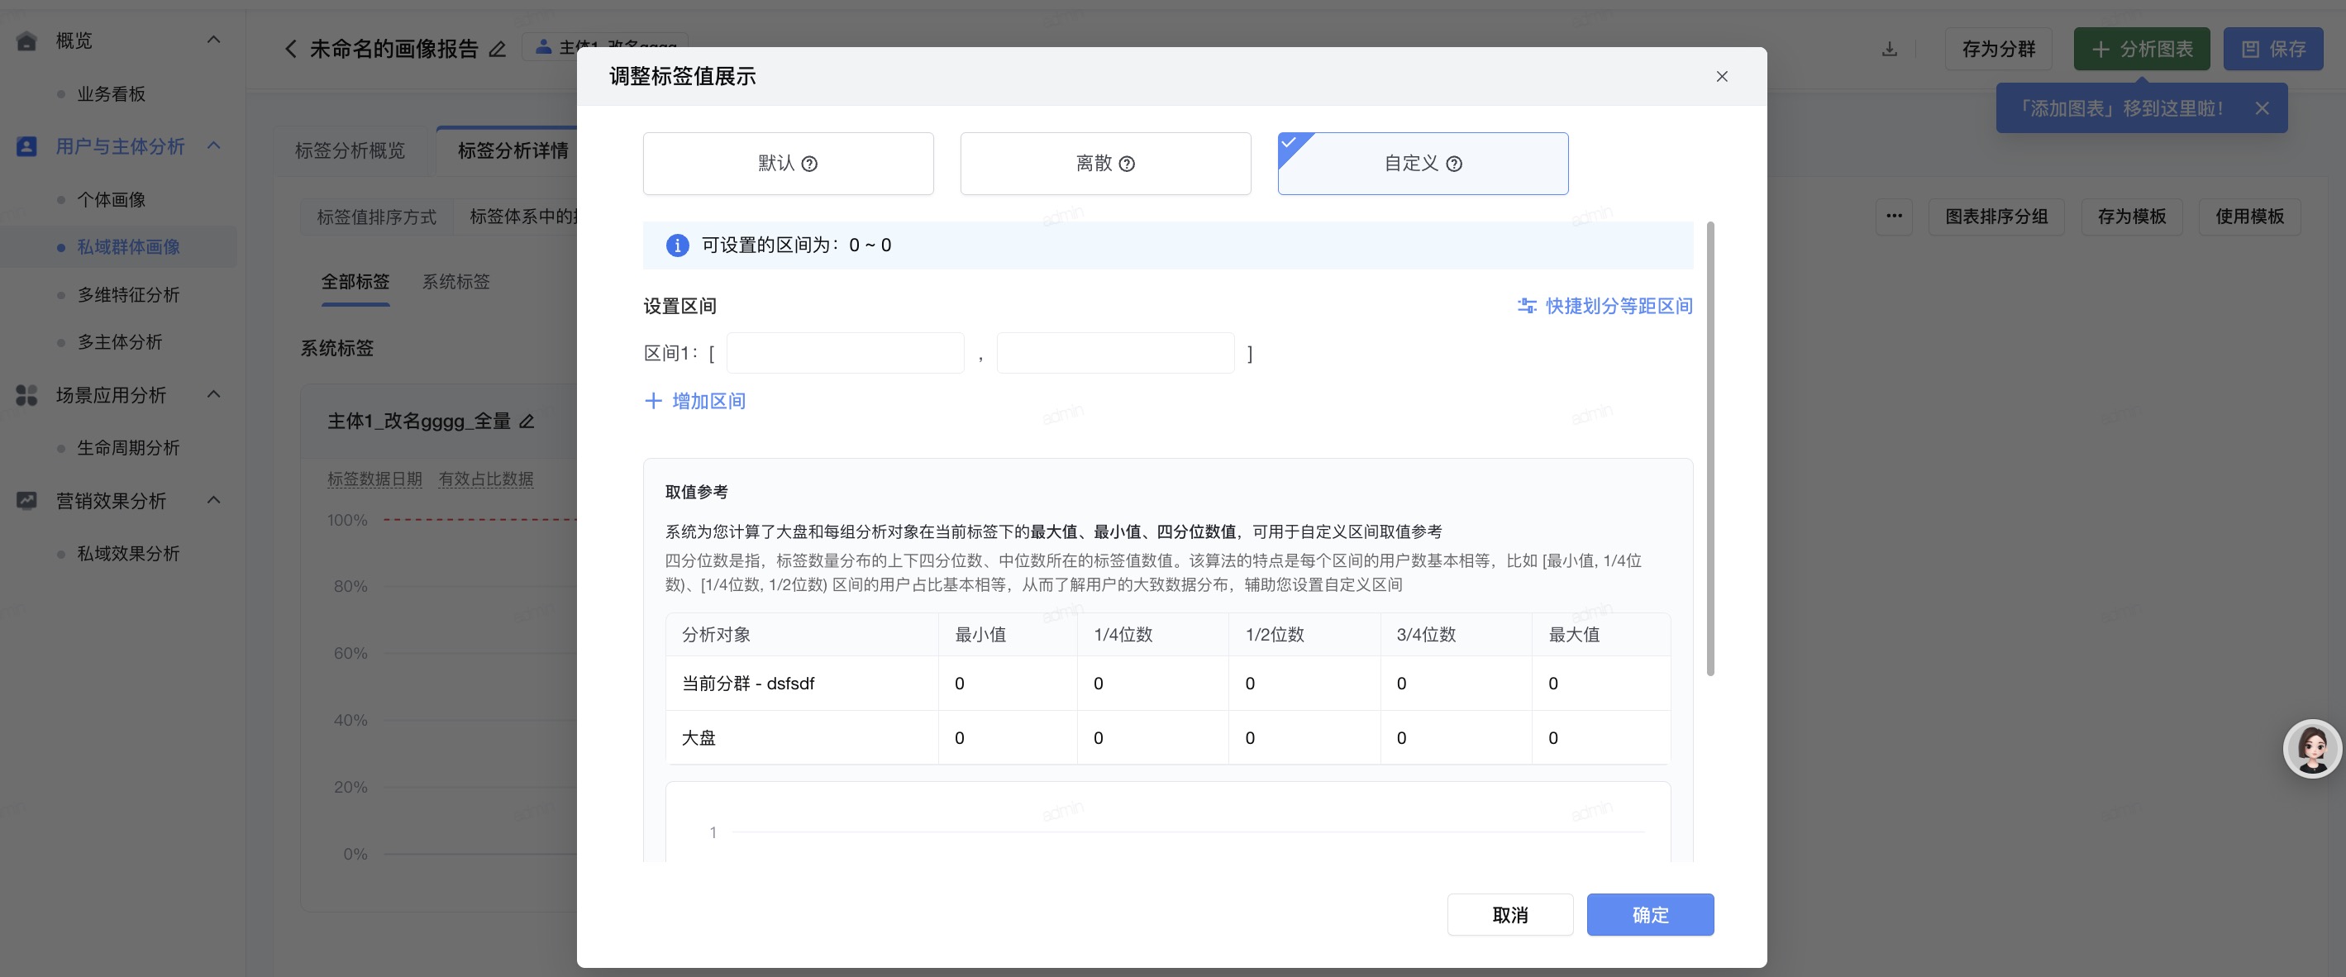Select the 默认 display mode card
Viewport: 2346px width, 977px height.
pos(788,163)
